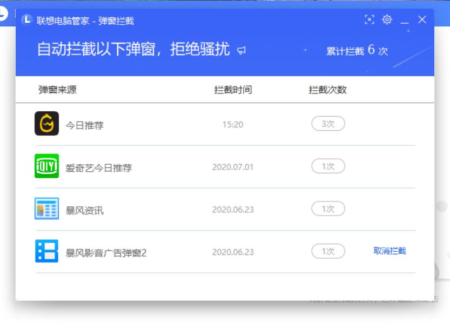
Task: Click the 暴风影音 blue player icon
Action: click(46, 251)
